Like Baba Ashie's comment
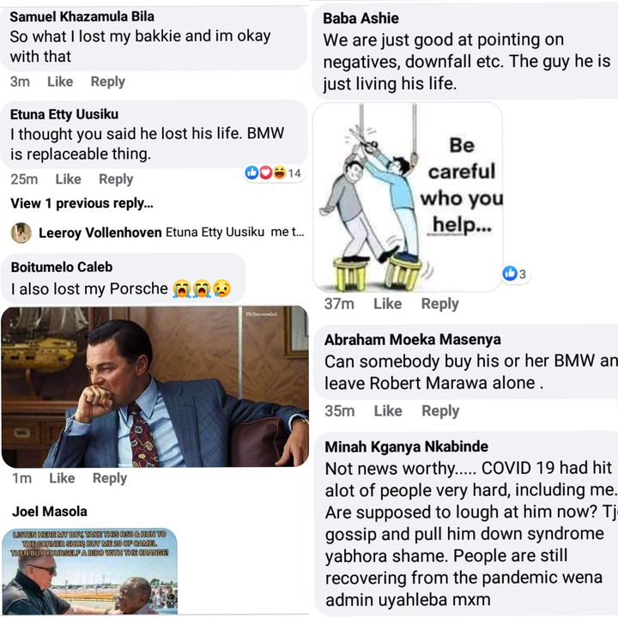 387,304
